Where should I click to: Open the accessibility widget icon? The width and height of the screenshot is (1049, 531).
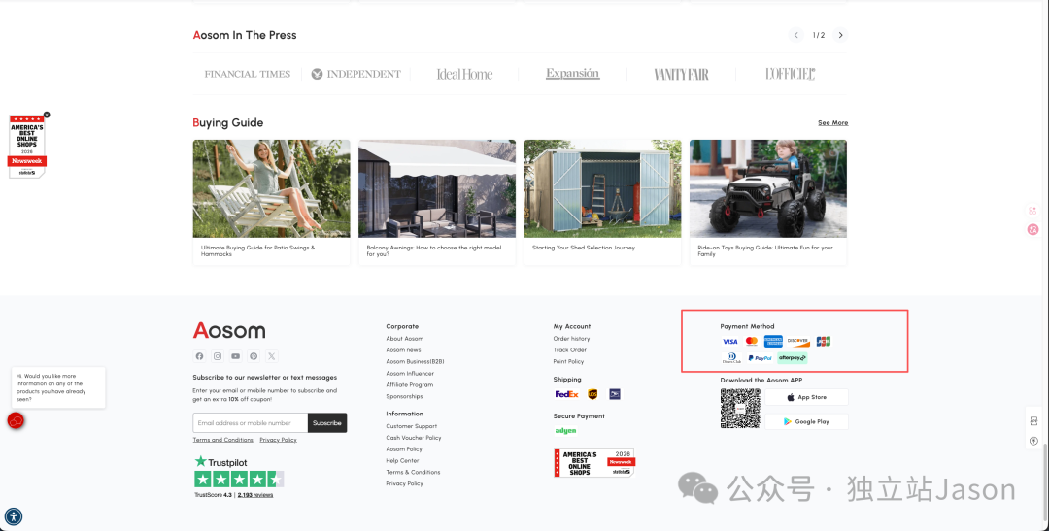(14, 516)
